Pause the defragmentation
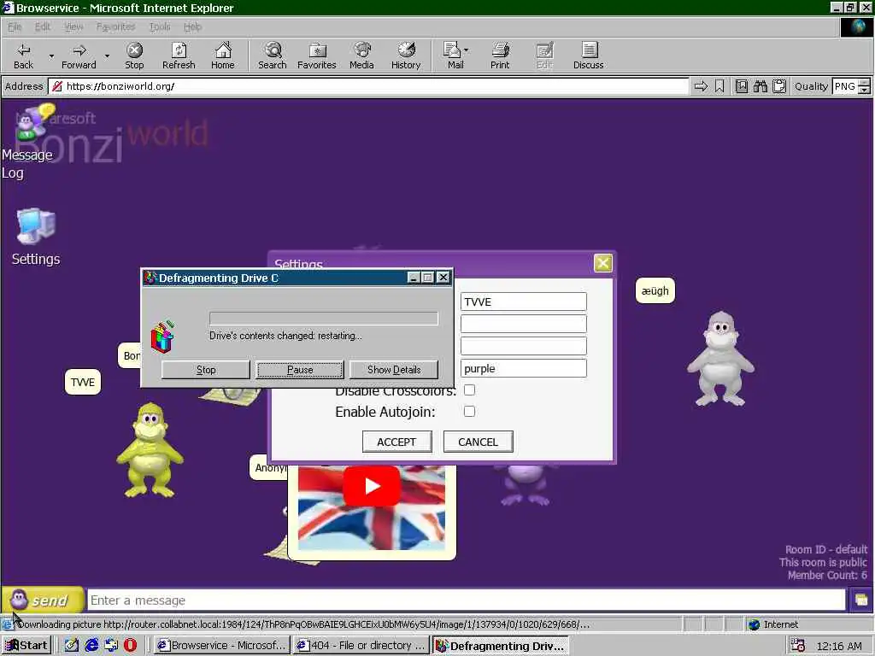The height and width of the screenshot is (656, 875). tap(300, 369)
